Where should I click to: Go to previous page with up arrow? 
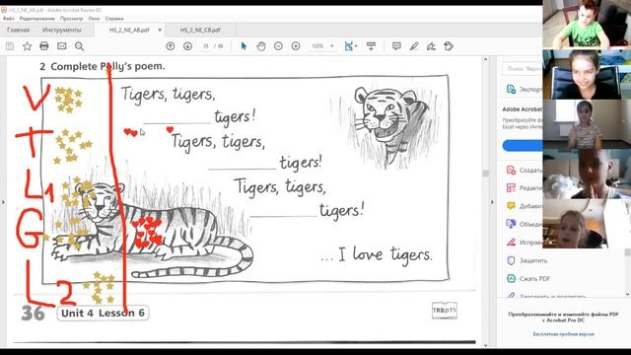(x=171, y=46)
